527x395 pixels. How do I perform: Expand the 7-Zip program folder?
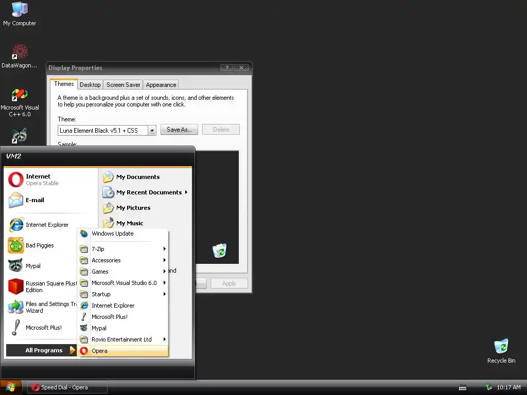122,249
